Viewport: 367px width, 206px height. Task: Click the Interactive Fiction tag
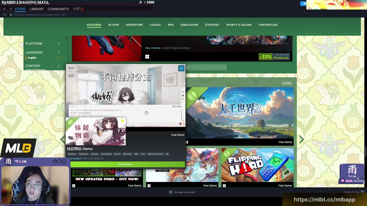pyautogui.click(x=155, y=154)
